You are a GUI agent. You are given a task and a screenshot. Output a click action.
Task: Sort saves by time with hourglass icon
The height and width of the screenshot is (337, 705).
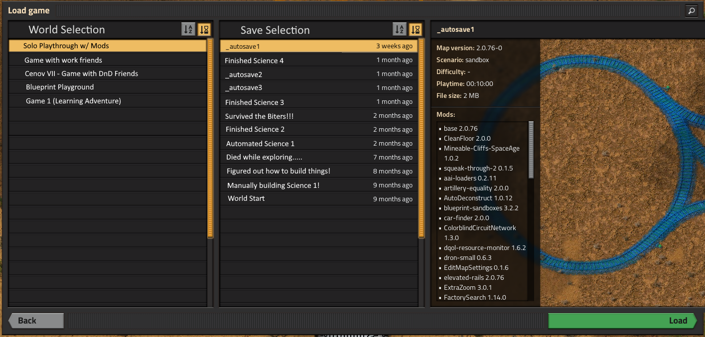(x=416, y=29)
